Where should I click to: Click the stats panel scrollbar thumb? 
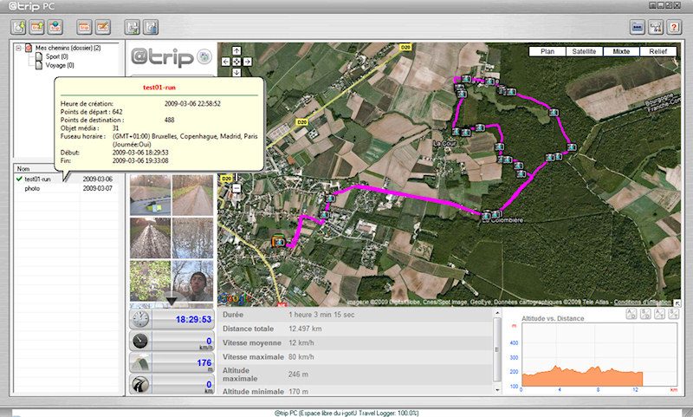(497, 349)
